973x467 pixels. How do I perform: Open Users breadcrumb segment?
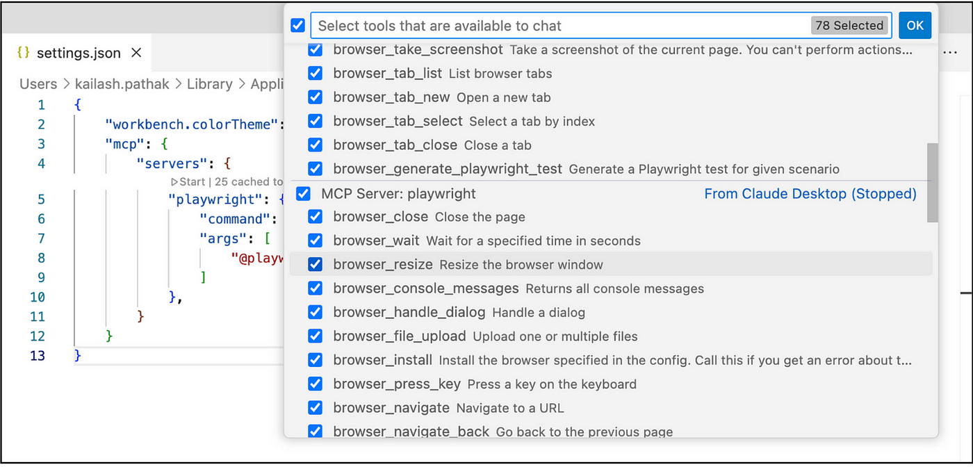click(x=38, y=84)
